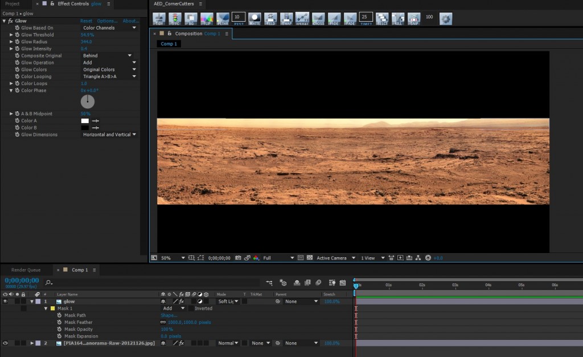Switch to the Render Queue tab
Screen dimensions: 583x357
[26, 270]
